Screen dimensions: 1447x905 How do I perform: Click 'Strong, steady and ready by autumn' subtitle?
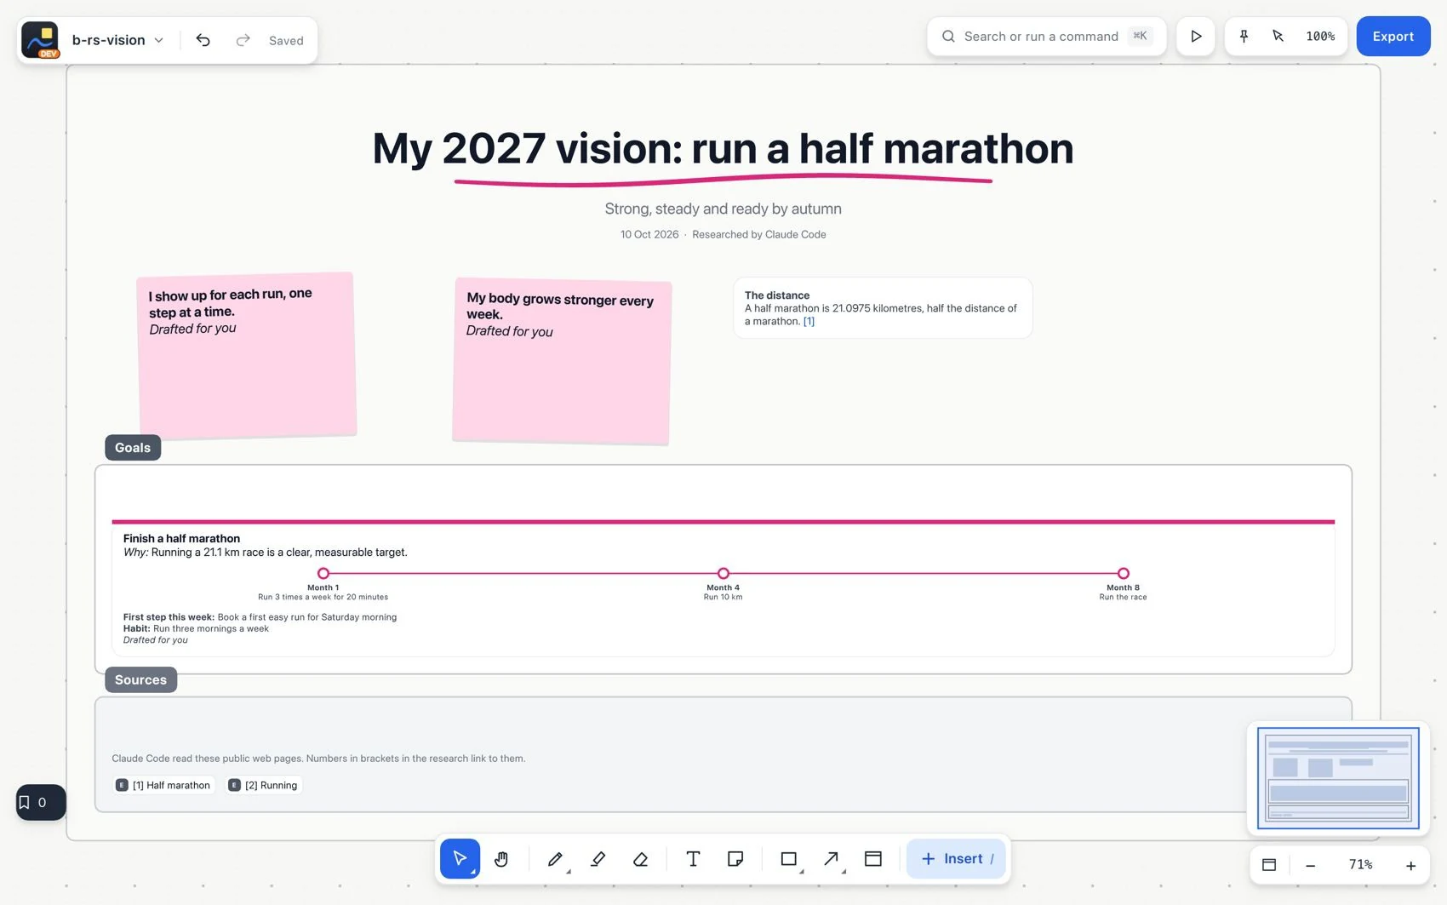pos(723,209)
